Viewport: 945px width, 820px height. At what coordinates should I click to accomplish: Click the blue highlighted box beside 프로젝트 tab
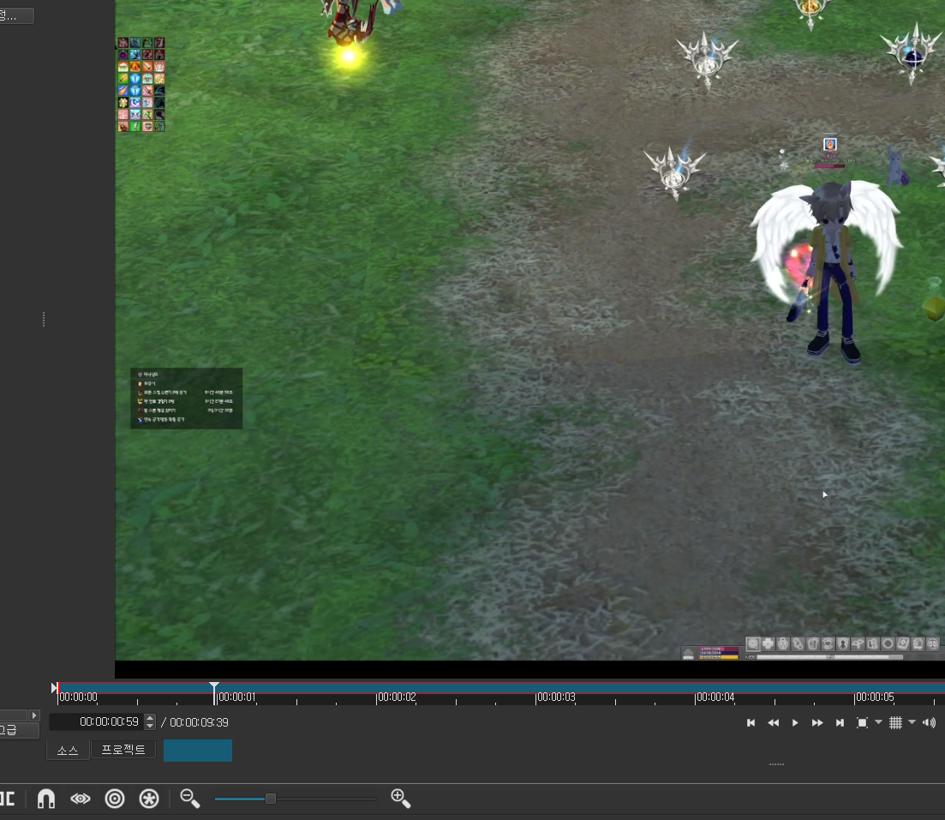tap(198, 750)
